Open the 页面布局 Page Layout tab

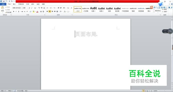pyautogui.click(x=21, y=4)
